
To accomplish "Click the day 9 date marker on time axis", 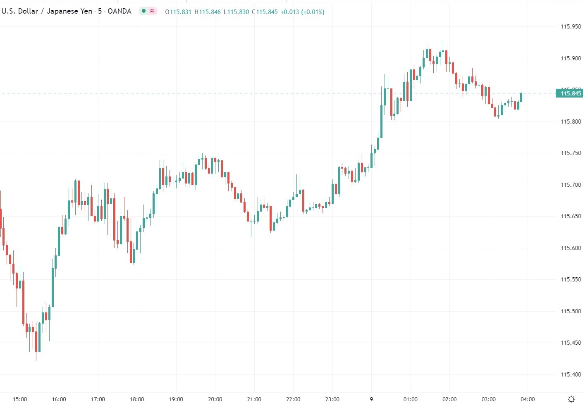I will click(371, 399).
